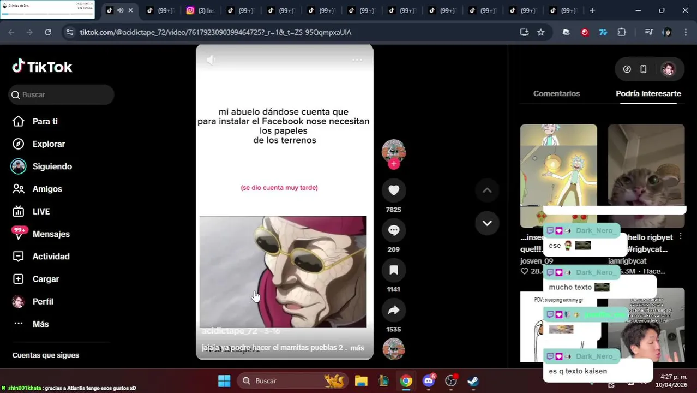The image size is (697, 393).
Task: Open the iamrigbycat author link
Action: coord(630,261)
